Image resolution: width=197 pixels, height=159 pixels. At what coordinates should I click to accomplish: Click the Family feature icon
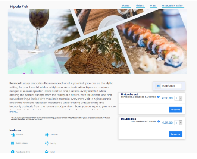point(47,143)
